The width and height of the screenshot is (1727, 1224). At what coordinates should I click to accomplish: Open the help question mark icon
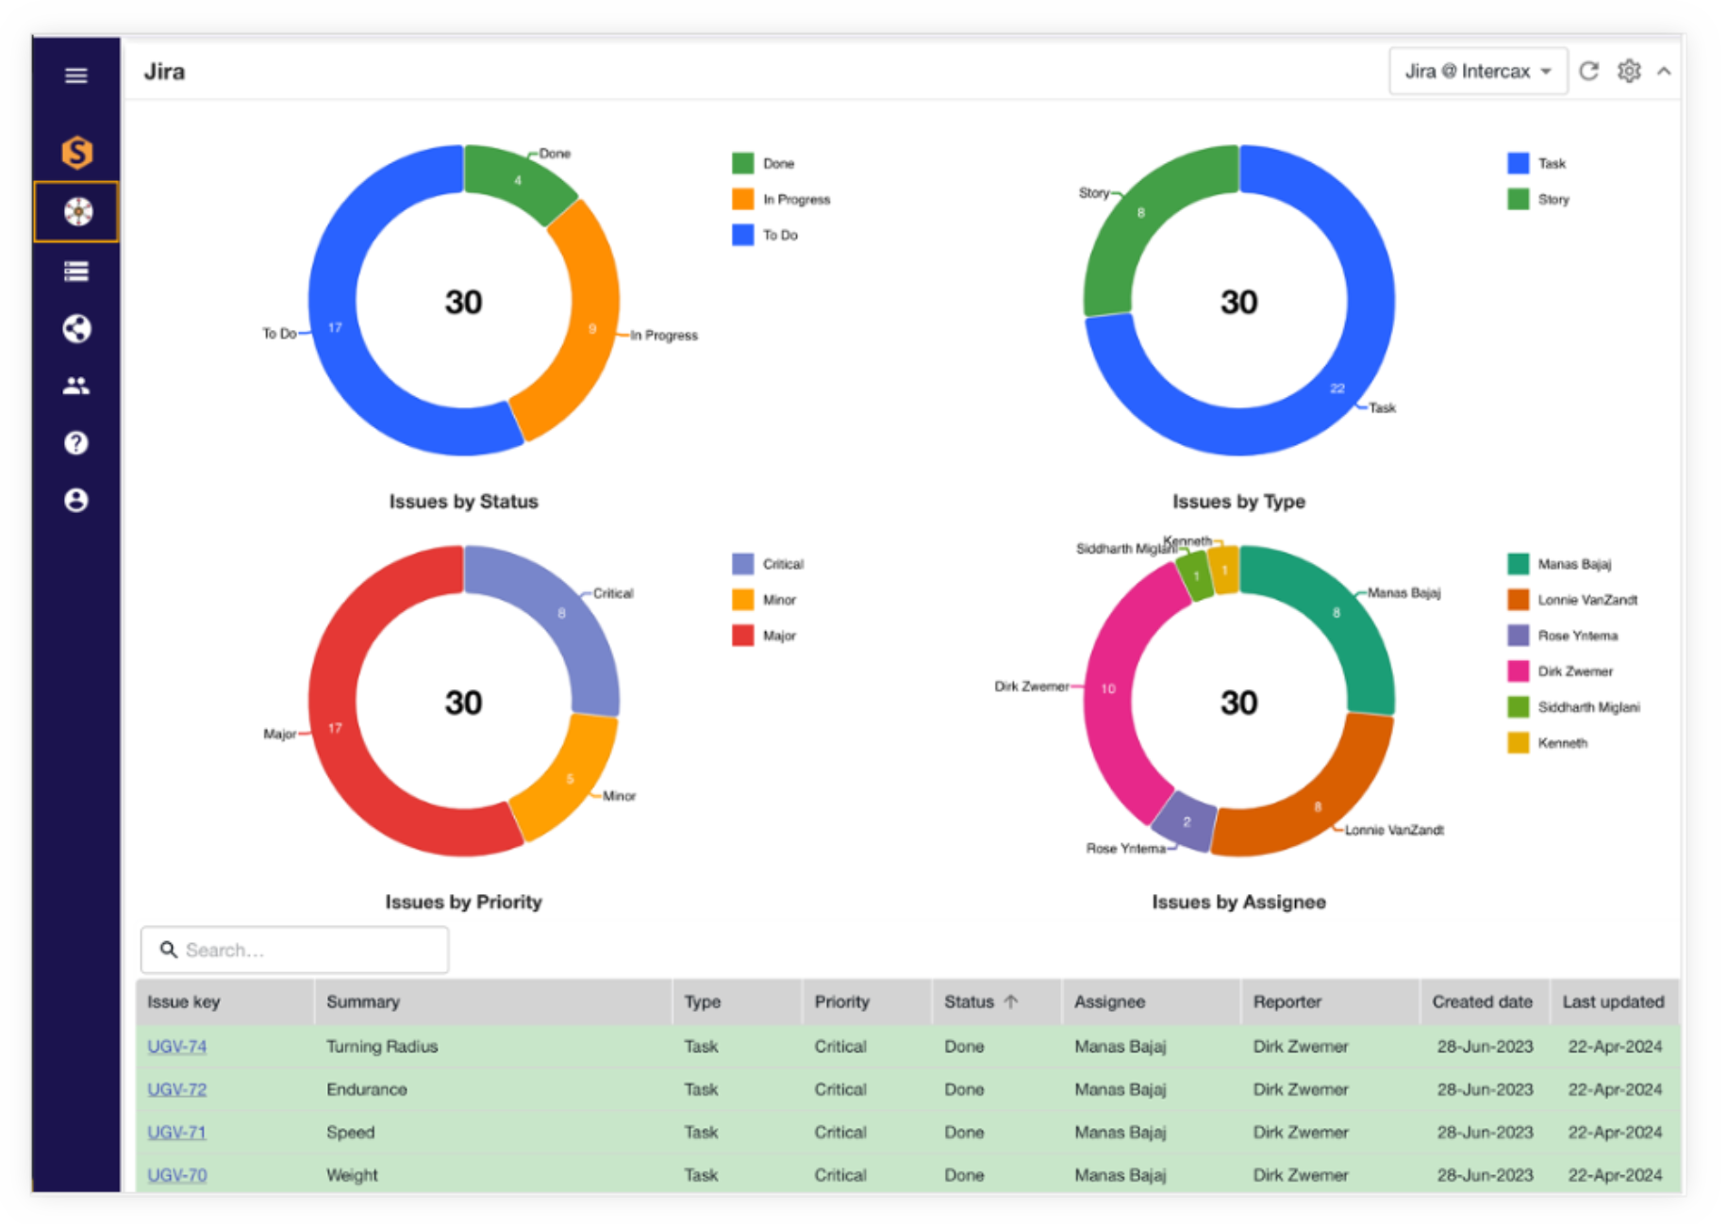76,443
